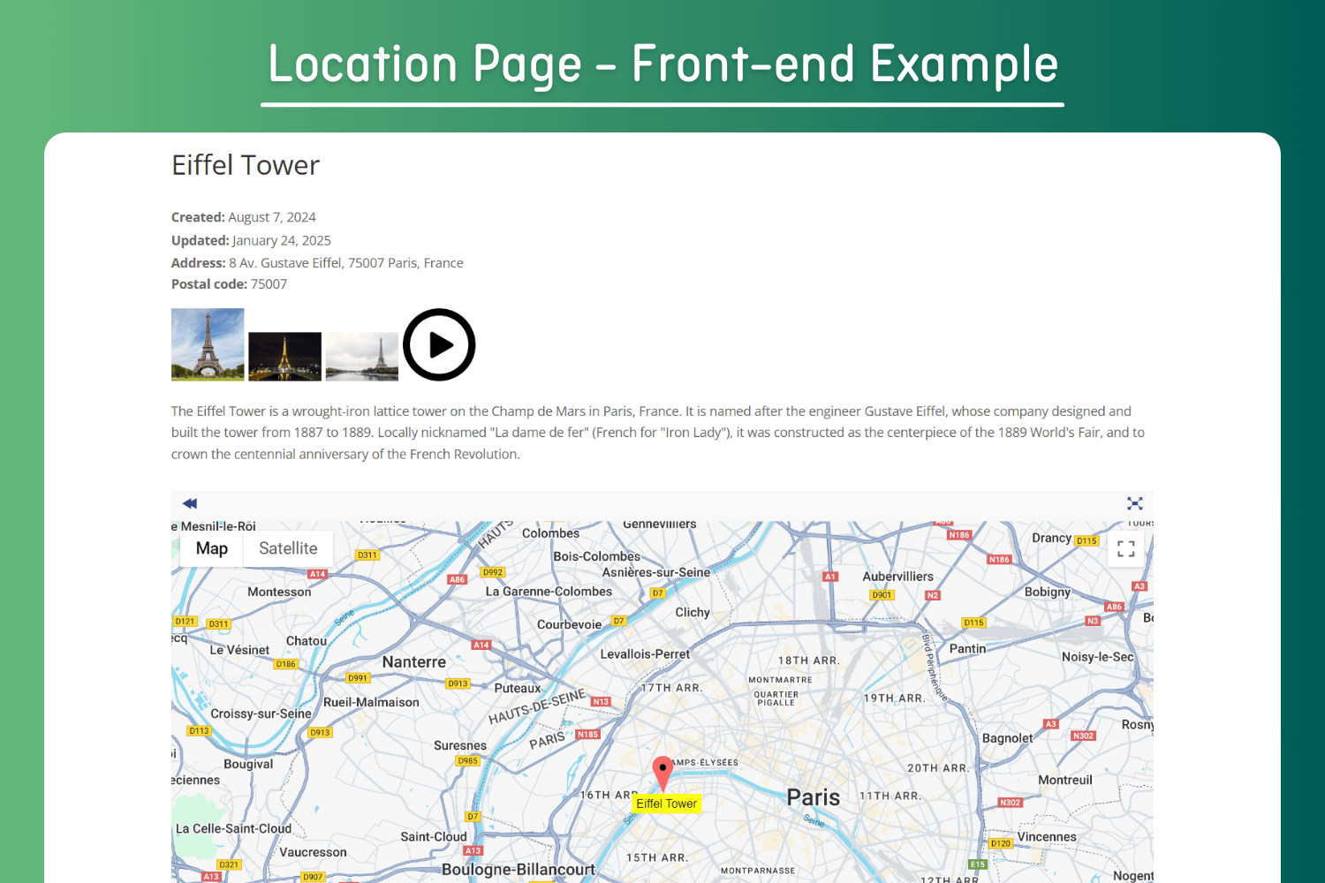
Task: Click the red Eiffel Tower map pin
Action: 662,774
